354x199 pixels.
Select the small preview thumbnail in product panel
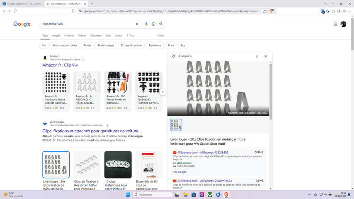(176, 125)
